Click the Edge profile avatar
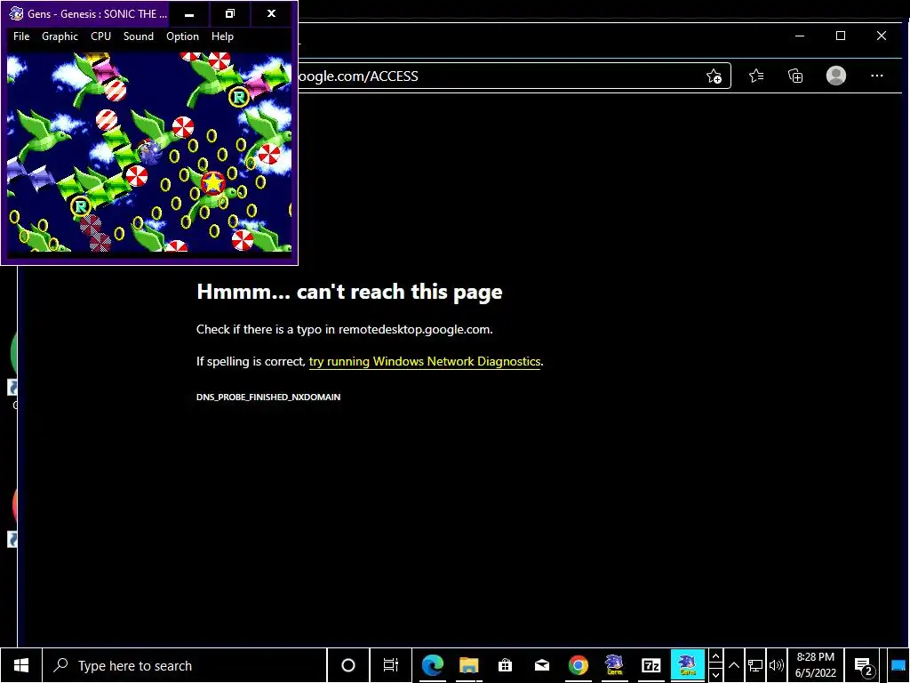This screenshot has width=910, height=683. (835, 76)
